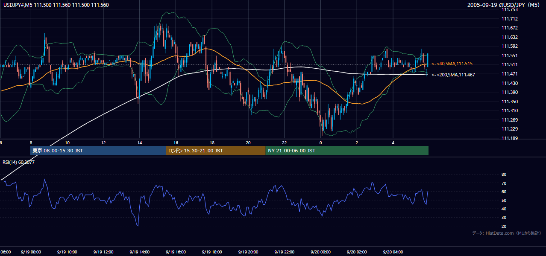Image resolution: width=546 pixels, height=256 pixels.
Task: Click price axis value 111.712
Action: [x=510, y=19]
